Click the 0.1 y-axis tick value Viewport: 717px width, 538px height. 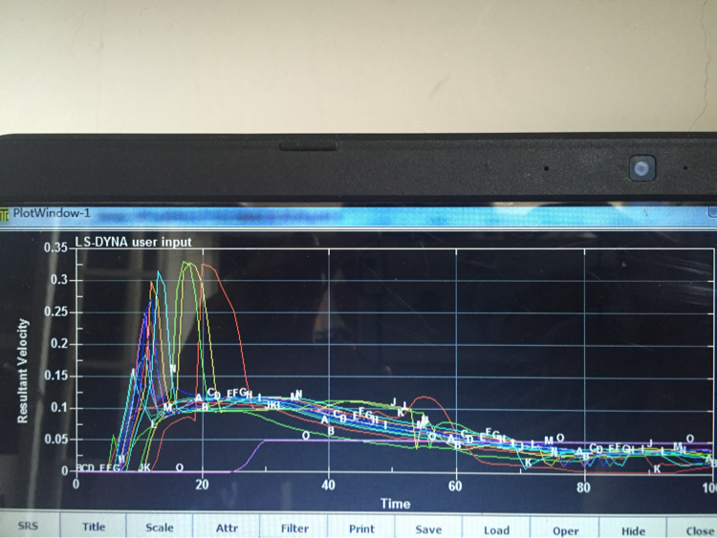coord(59,408)
